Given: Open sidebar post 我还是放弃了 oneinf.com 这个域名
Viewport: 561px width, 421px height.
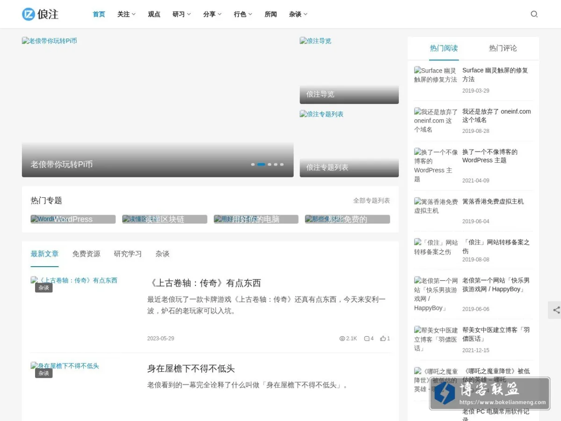Looking at the screenshot, I should click(496, 116).
